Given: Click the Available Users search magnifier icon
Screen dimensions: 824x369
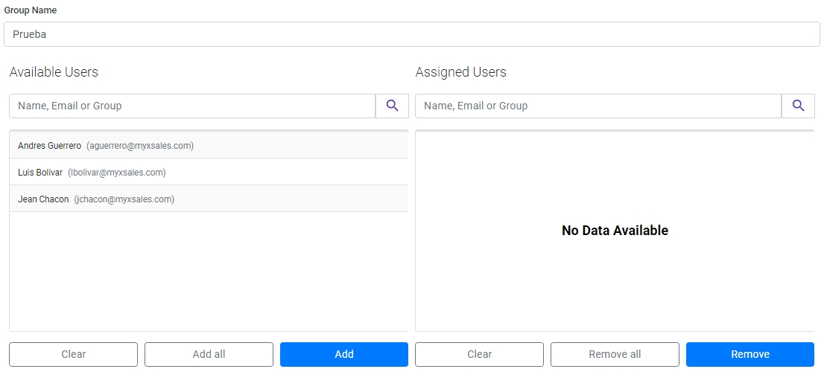Looking at the screenshot, I should [392, 106].
